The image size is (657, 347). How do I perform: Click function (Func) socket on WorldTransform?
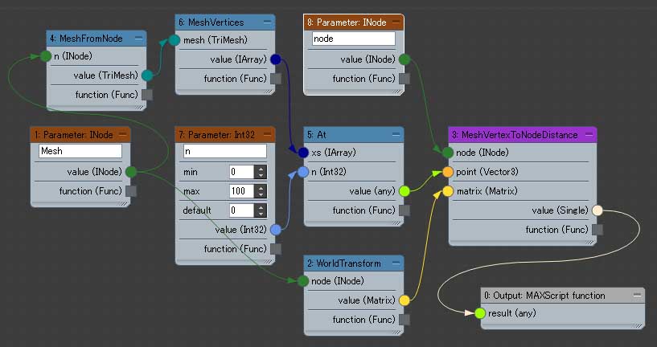404,320
